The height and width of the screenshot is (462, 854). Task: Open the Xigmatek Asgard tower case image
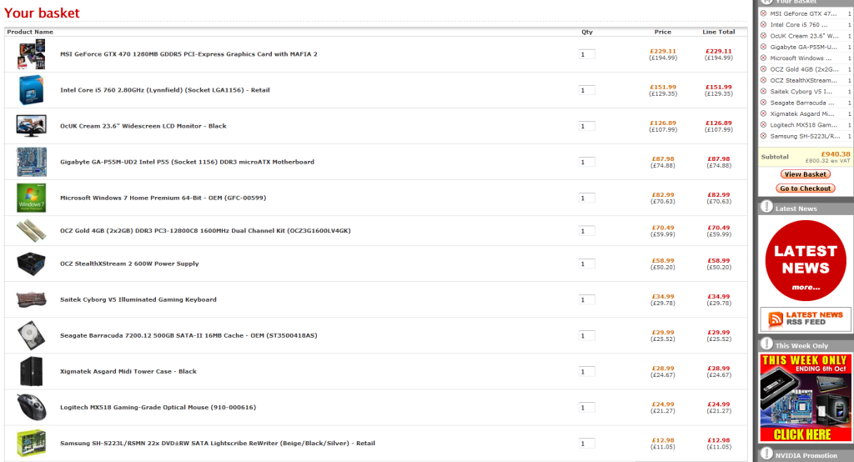(31, 372)
